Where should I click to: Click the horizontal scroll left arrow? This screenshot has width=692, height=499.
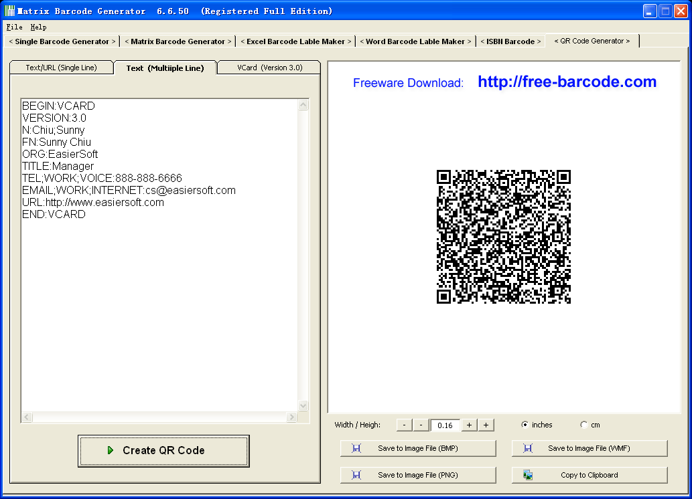27,417
